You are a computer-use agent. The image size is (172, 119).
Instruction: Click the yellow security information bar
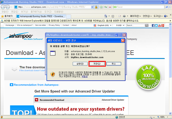84,21
